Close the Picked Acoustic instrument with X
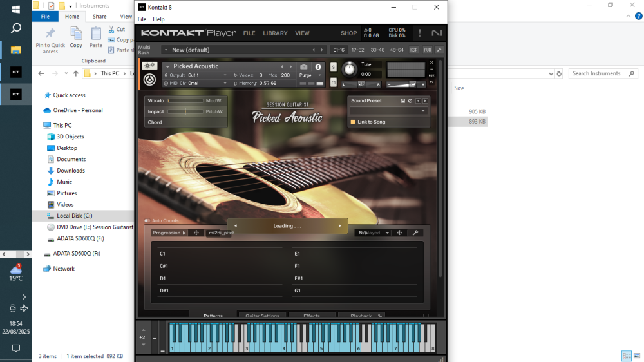The width and height of the screenshot is (644, 362). [x=431, y=63]
